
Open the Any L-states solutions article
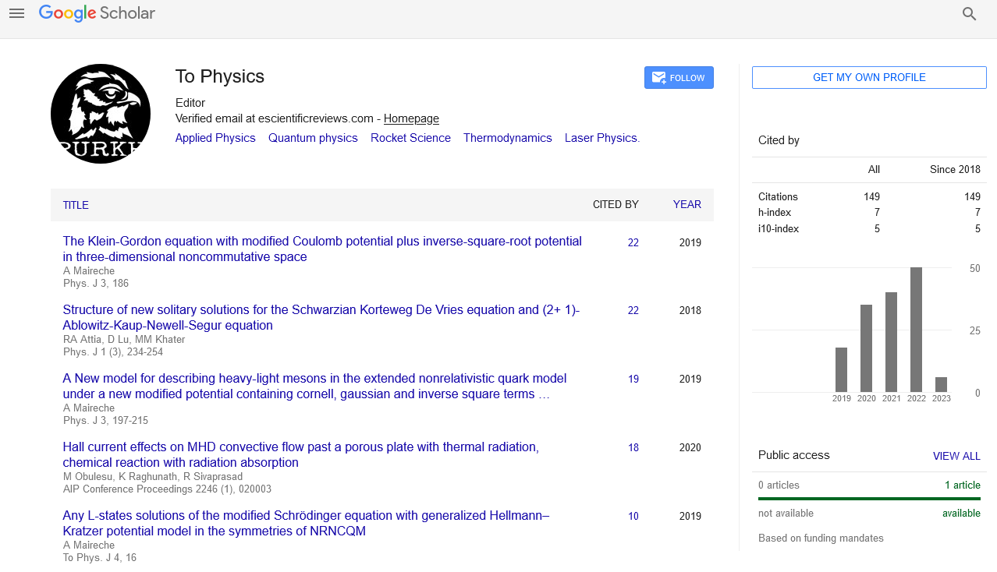tap(306, 523)
